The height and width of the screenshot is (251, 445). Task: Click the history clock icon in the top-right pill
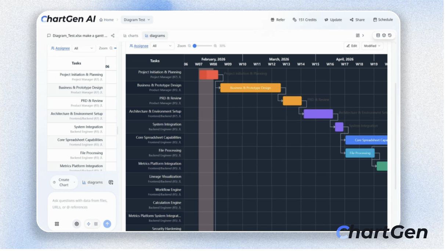[390, 35]
